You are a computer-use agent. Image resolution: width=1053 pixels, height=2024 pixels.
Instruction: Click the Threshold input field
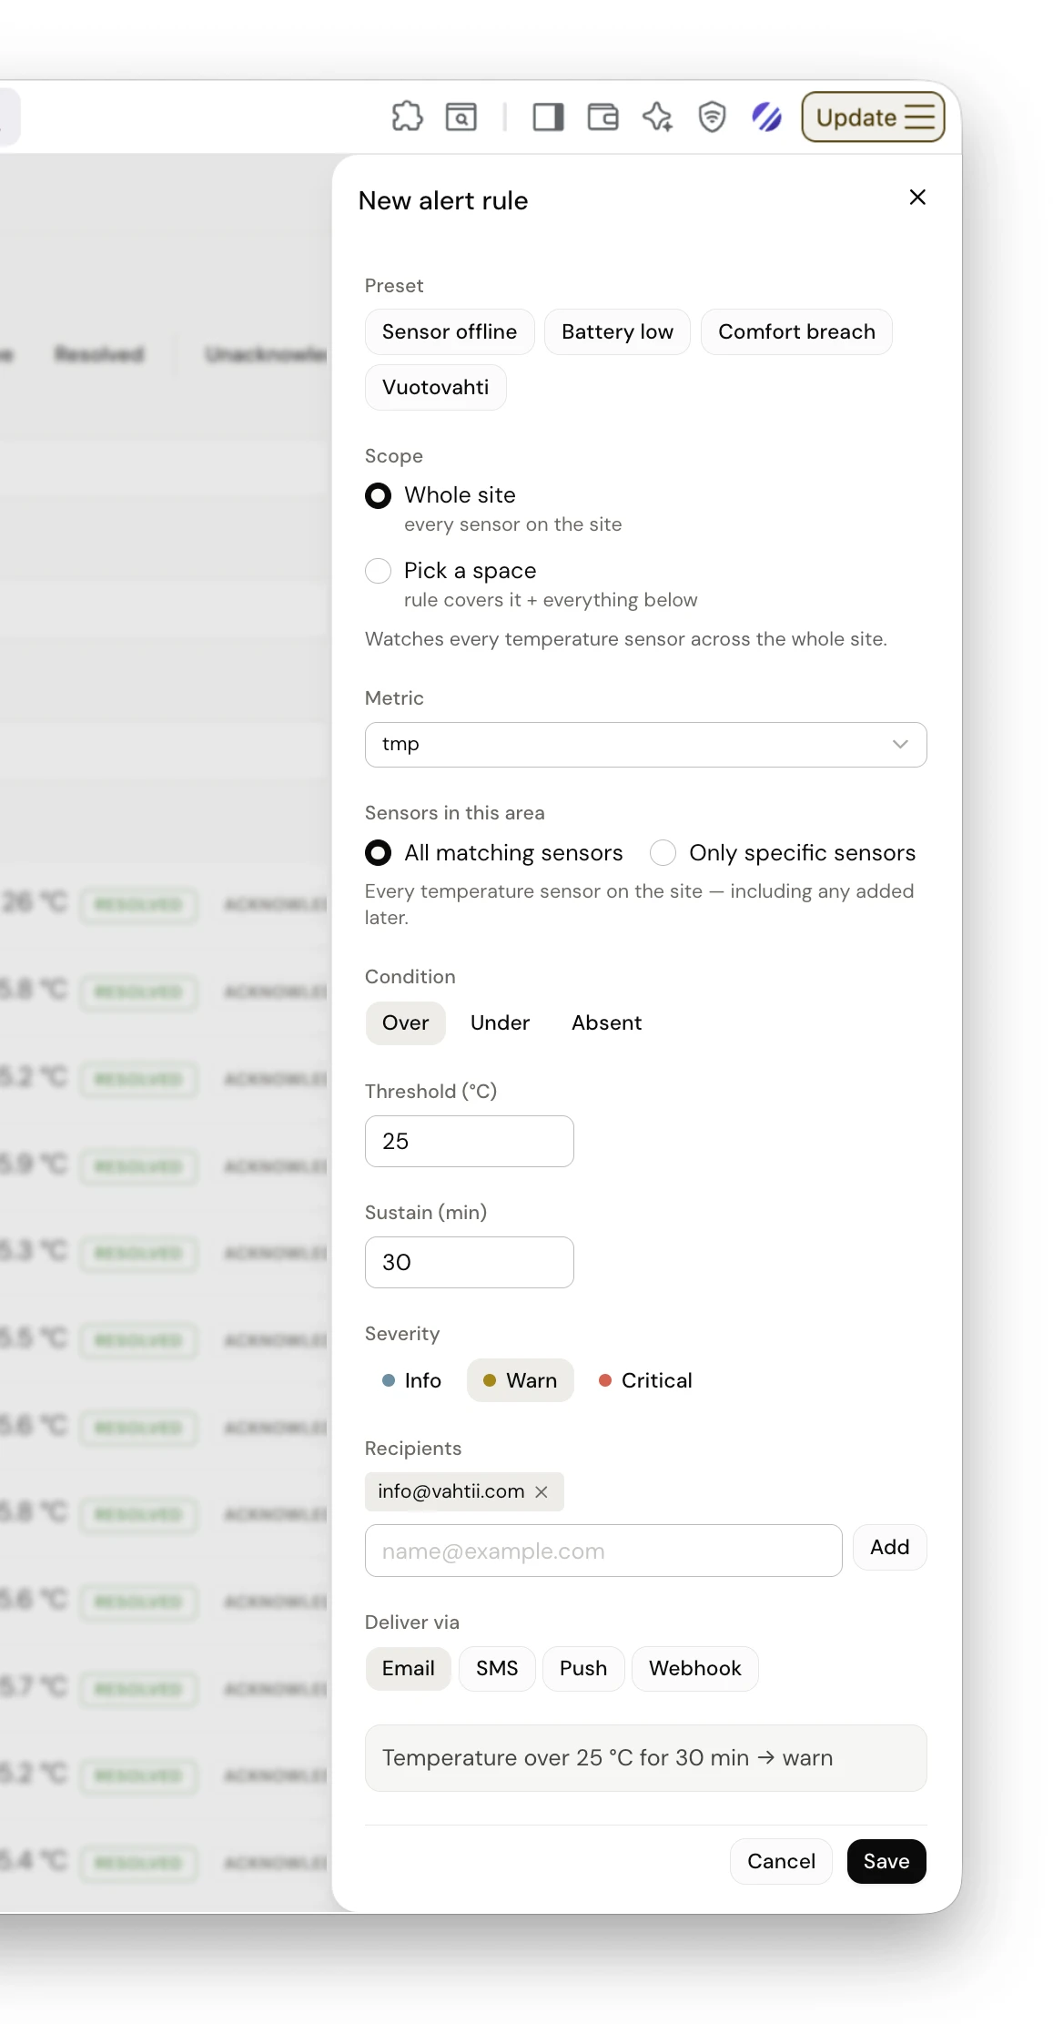pos(470,1142)
